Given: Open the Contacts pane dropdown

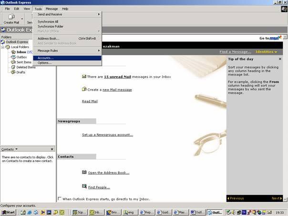Looking at the screenshot, I should (x=17, y=149).
